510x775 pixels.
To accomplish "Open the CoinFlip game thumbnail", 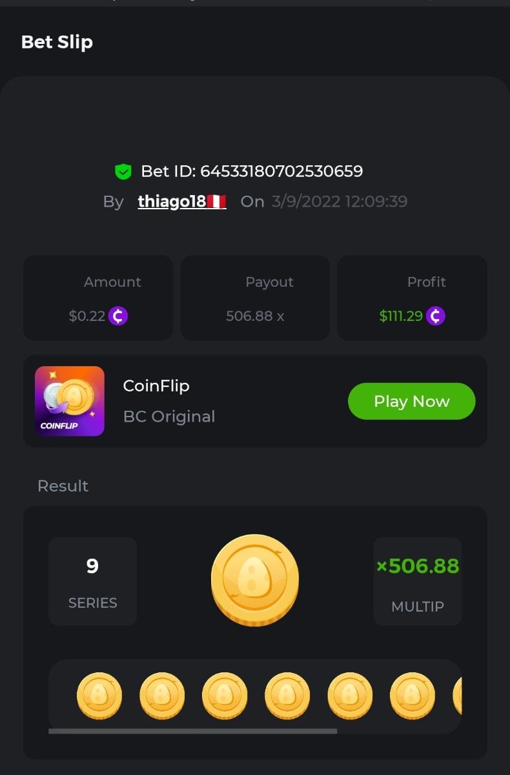I will [70, 401].
